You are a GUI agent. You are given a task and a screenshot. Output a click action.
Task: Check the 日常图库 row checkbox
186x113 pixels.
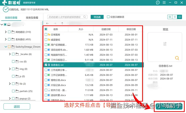coord(46,35)
